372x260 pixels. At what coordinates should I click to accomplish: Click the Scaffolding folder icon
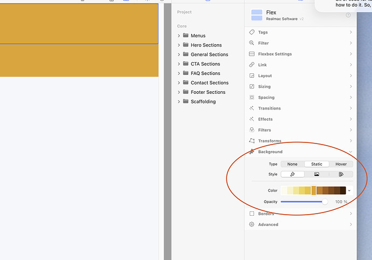[186, 101]
